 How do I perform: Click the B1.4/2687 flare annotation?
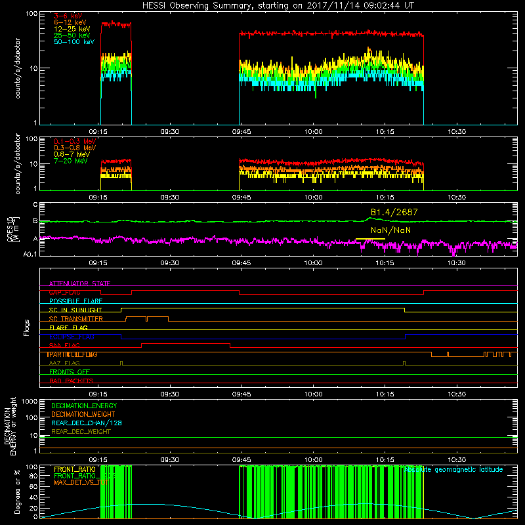pyautogui.click(x=394, y=212)
